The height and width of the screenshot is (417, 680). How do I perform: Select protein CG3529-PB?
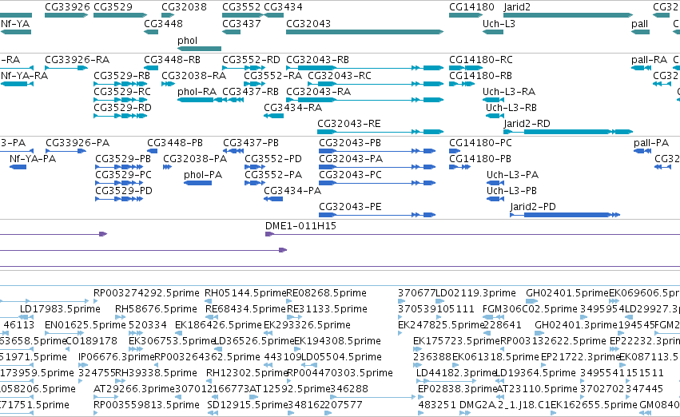click(123, 159)
